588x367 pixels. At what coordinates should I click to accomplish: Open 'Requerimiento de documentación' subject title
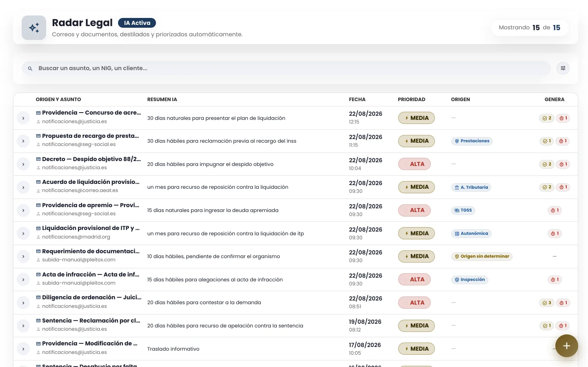click(x=91, y=252)
